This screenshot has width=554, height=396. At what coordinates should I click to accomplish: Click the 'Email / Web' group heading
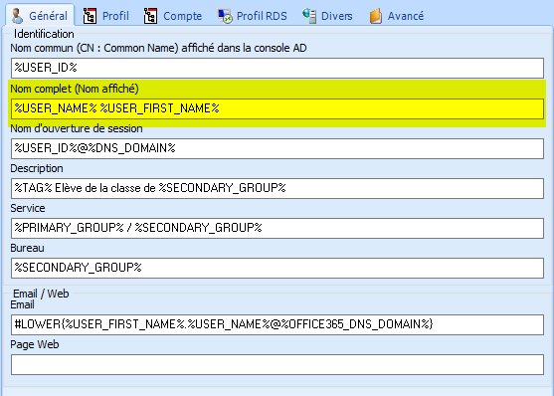(41, 294)
